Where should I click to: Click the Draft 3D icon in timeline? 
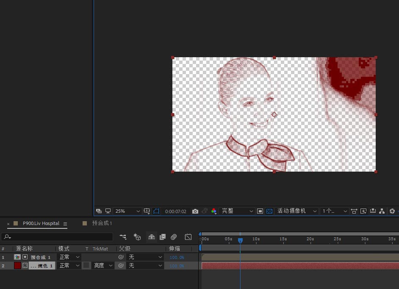tap(137, 237)
